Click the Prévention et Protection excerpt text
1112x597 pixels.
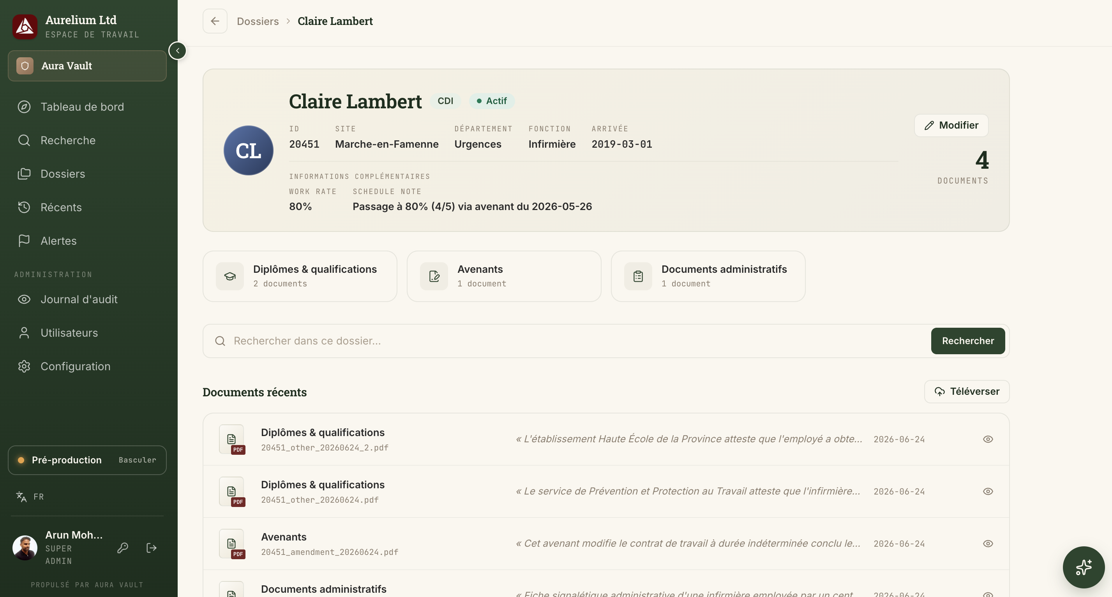(688, 491)
